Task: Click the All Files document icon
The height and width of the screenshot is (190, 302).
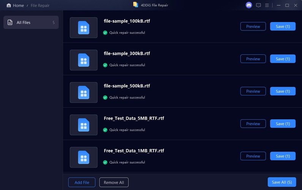Action: [10, 22]
